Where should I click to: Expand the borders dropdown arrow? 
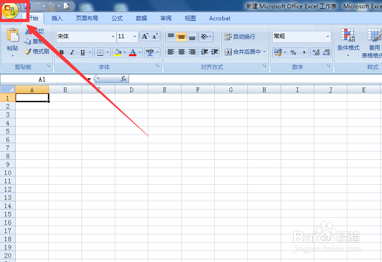[x=107, y=52]
